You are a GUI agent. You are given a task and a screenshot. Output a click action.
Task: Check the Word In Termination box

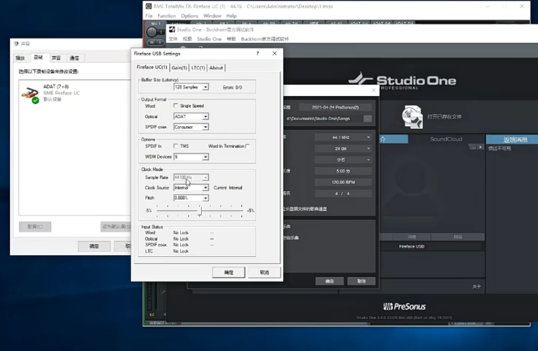tap(247, 146)
